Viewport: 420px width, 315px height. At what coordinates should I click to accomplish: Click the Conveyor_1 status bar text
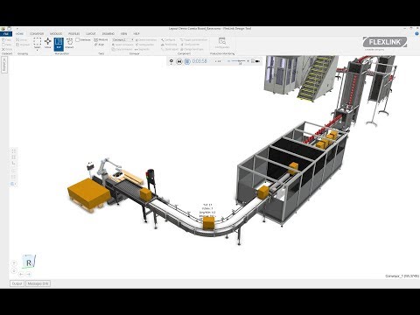pyautogui.click(x=402, y=276)
